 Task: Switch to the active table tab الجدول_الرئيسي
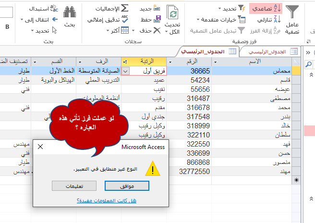208,52
